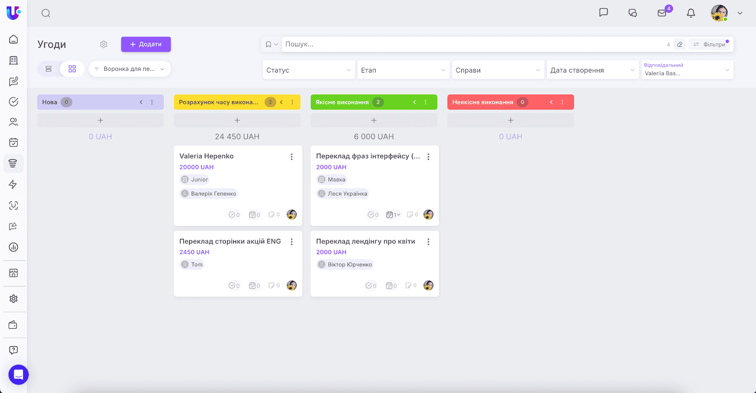Click the Додати button
Viewport: 756px width, 393px height.
click(146, 44)
